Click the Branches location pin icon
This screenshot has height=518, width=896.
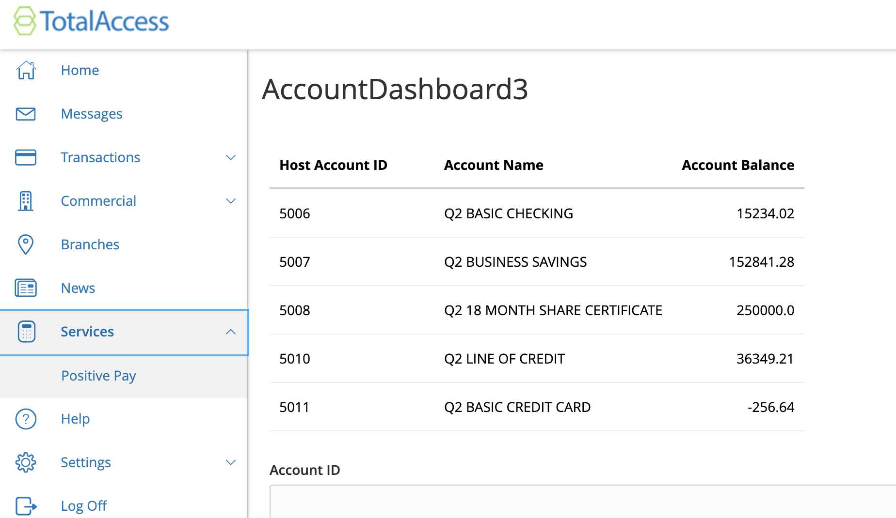(x=26, y=244)
